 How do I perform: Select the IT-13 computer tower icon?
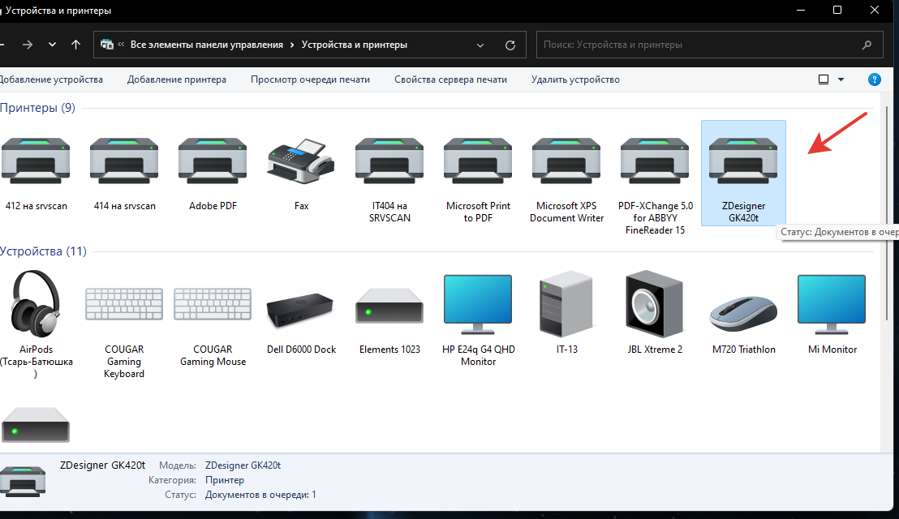coord(566,304)
